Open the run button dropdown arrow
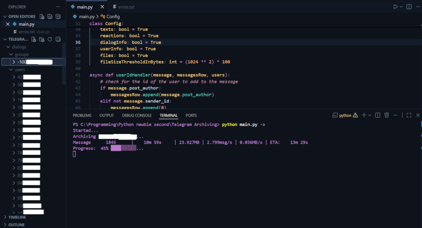 click(401, 7)
